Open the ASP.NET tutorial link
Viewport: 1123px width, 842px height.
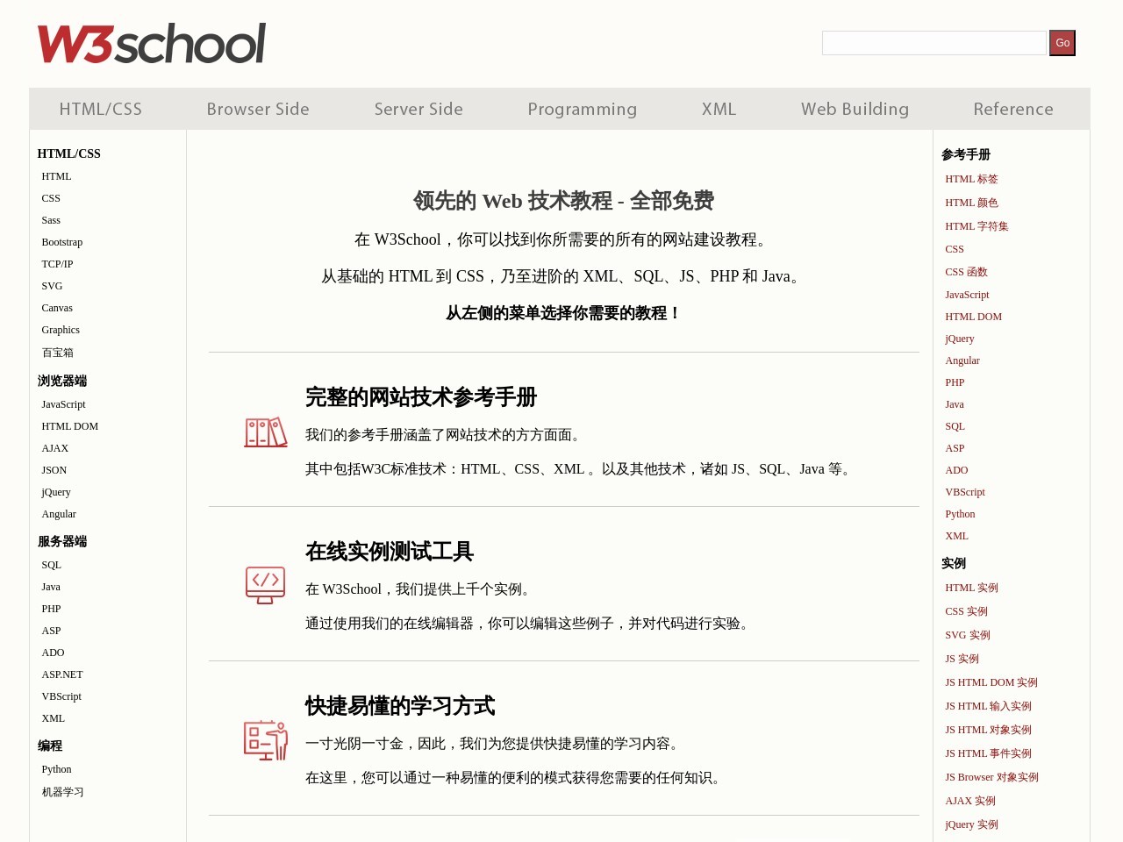[x=62, y=674]
